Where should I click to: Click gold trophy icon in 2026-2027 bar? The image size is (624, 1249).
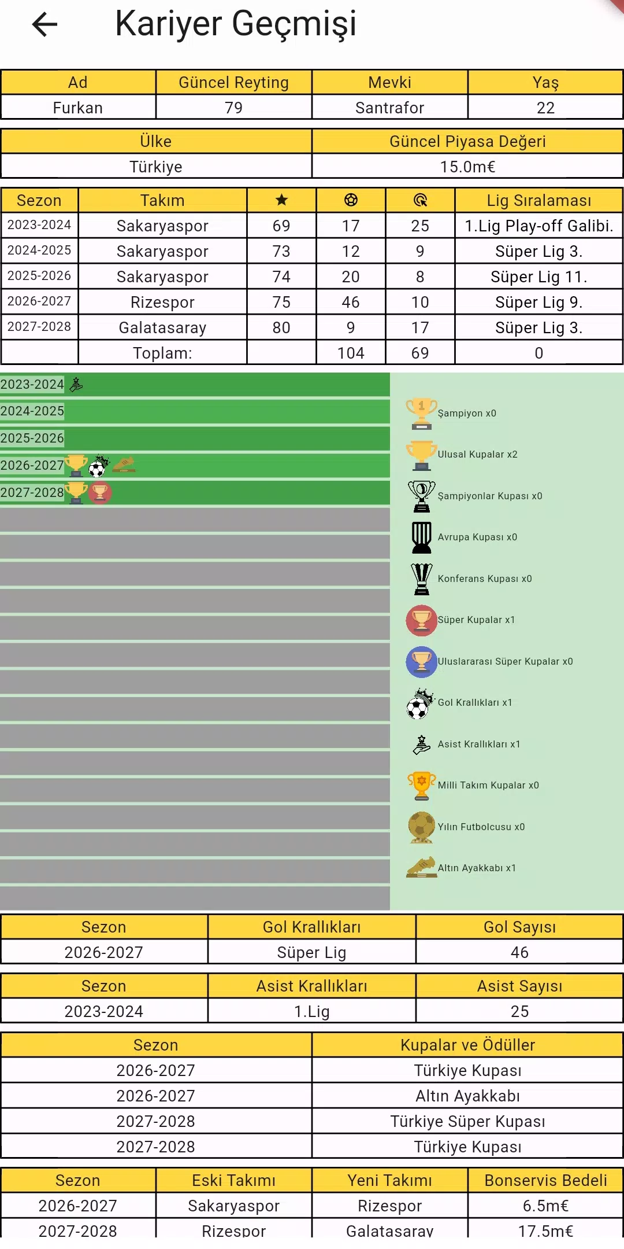(x=76, y=465)
